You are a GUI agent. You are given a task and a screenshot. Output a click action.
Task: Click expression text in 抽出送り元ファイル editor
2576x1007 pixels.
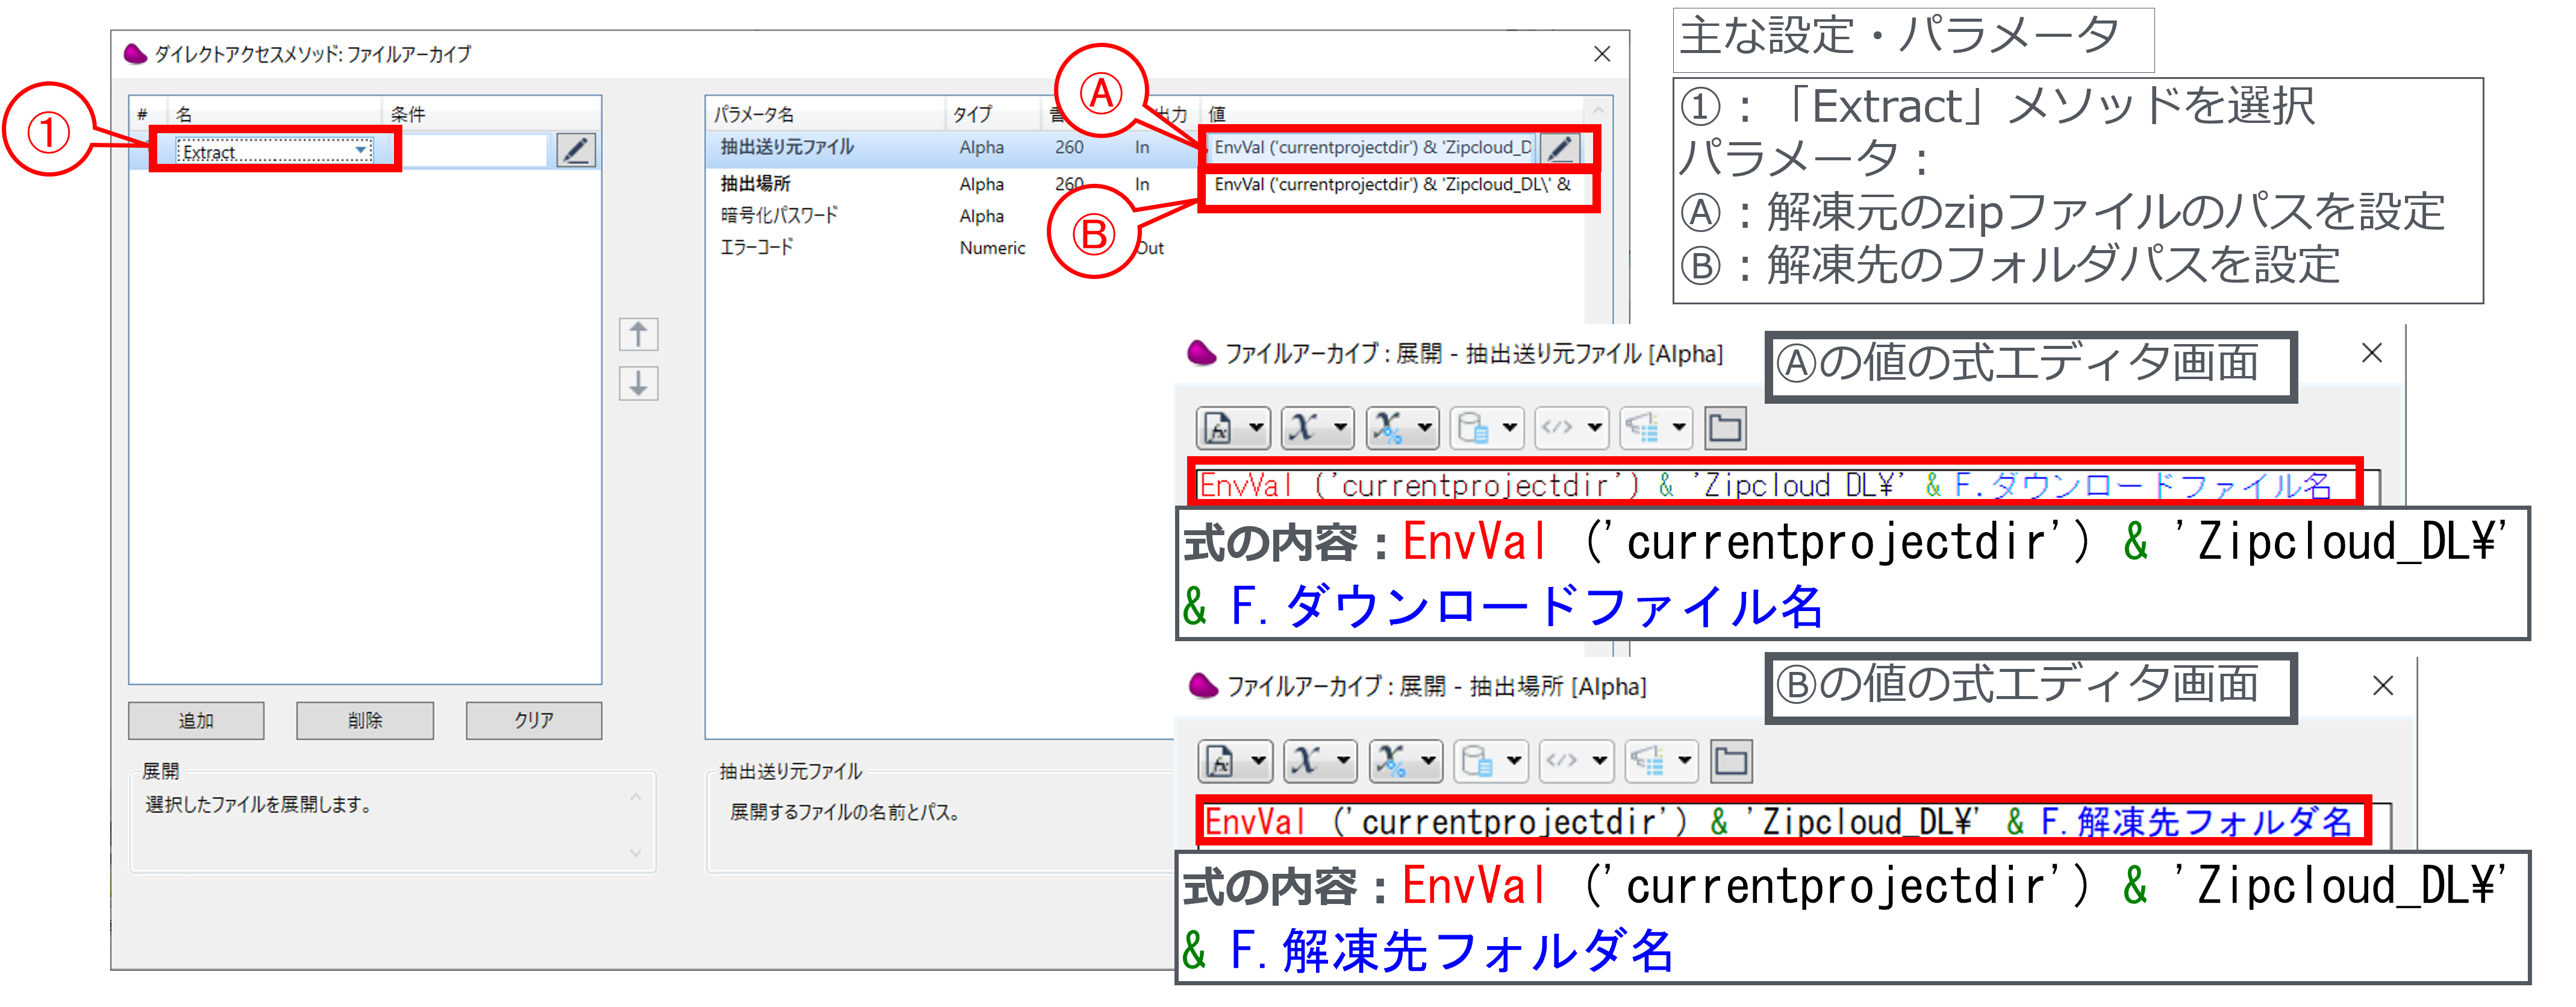coord(1765,486)
